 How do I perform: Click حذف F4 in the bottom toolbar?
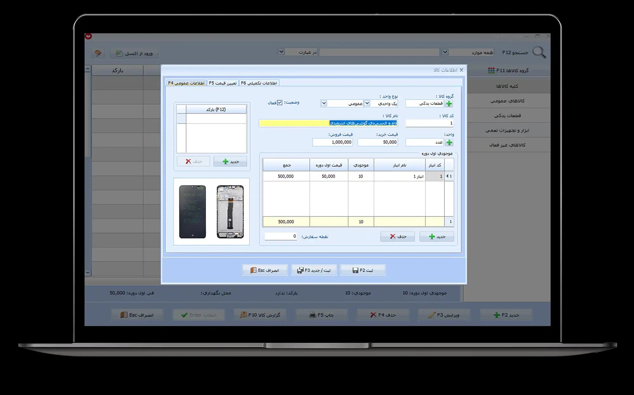[383, 315]
